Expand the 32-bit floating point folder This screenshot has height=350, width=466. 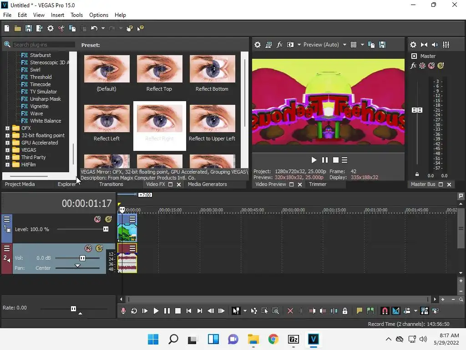(x=7, y=135)
